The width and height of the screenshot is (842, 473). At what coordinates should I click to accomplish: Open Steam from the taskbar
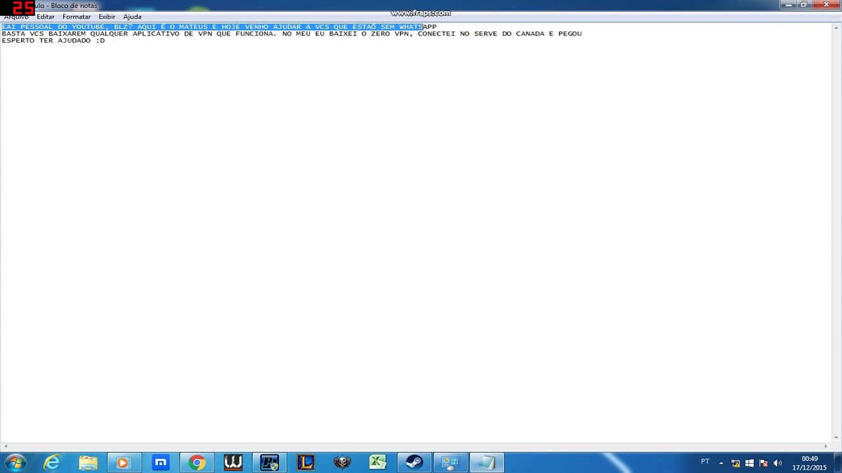coord(414,463)
